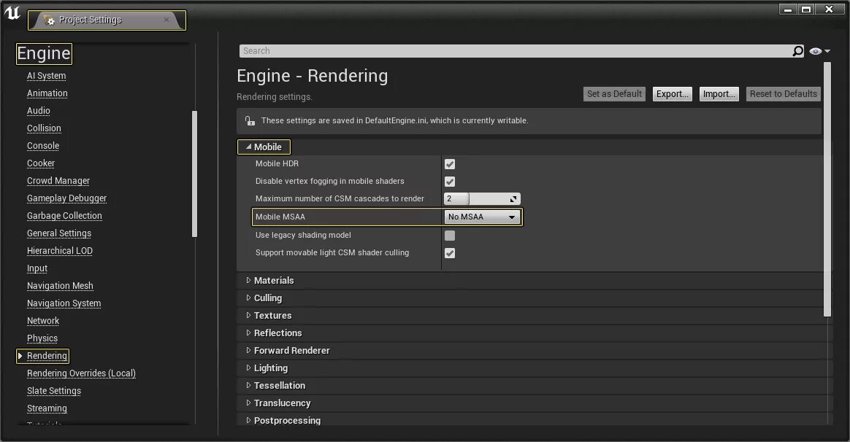Click the Reset to Defaults button
850x442 pixels.
(x=783, y=93)
